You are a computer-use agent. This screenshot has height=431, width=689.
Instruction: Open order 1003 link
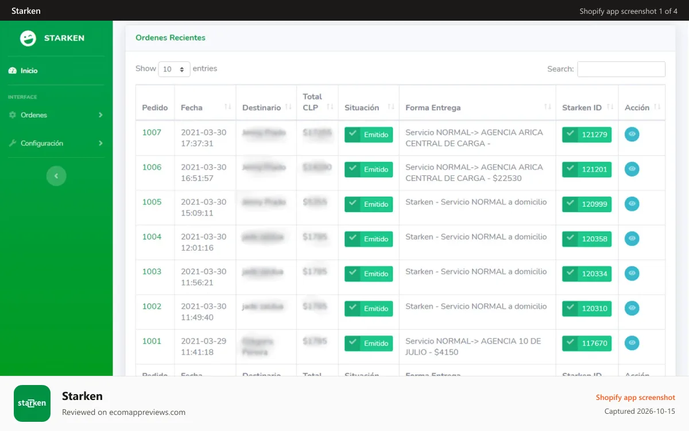pos(152,271)
